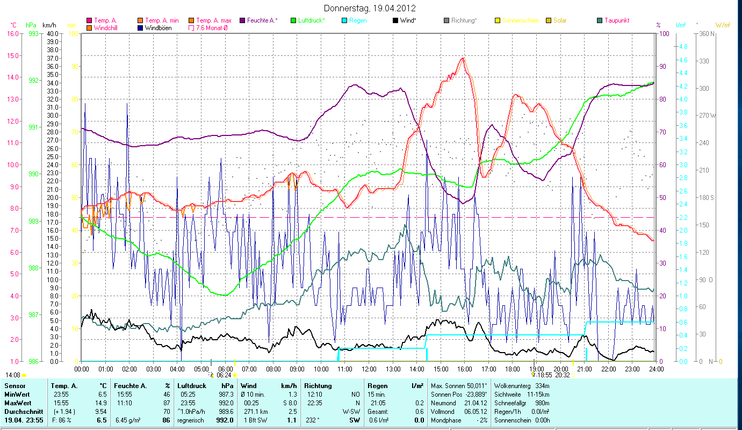Viewport: 742px width, 430px height.
Task: Click the "regnerisch" forecast text
Action: (x=191, y=420)
